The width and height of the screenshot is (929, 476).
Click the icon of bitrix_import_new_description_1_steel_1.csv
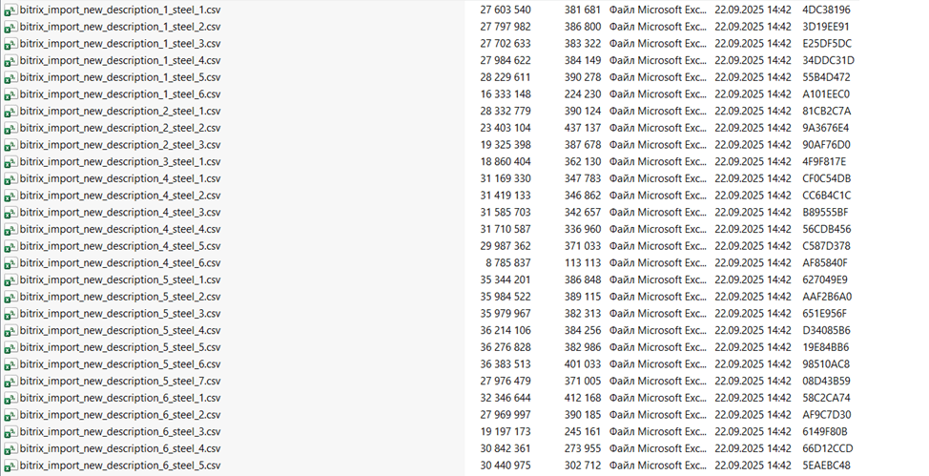coord(10,10)
